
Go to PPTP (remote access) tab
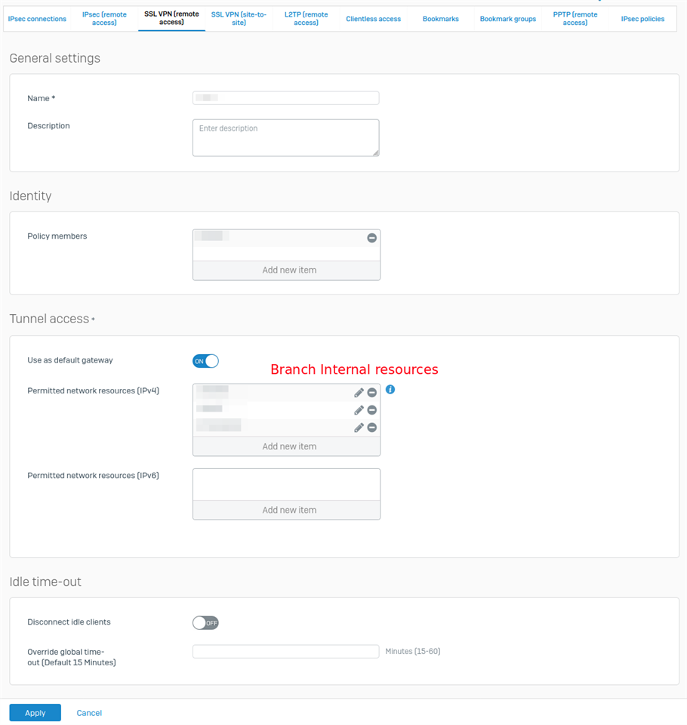[x=575, y=19]
